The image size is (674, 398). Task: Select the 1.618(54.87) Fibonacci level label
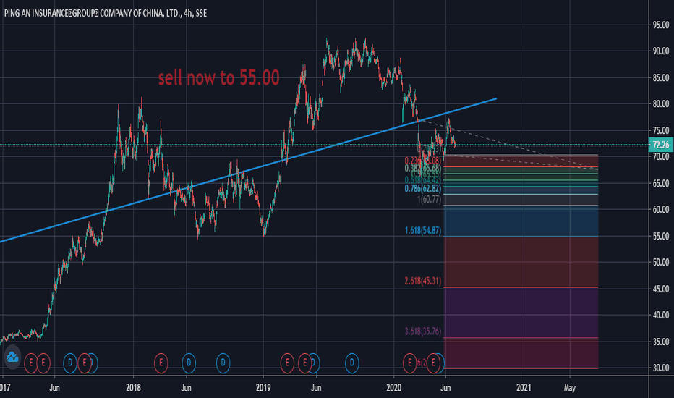click(x=423, y=231)
